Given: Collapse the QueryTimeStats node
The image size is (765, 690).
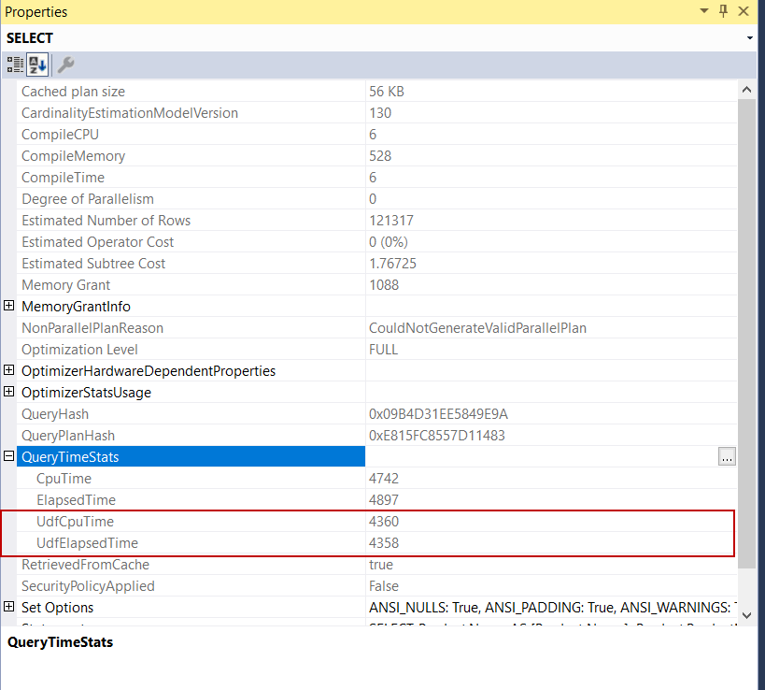Looking at the screenshot, I should pos(8,456).
